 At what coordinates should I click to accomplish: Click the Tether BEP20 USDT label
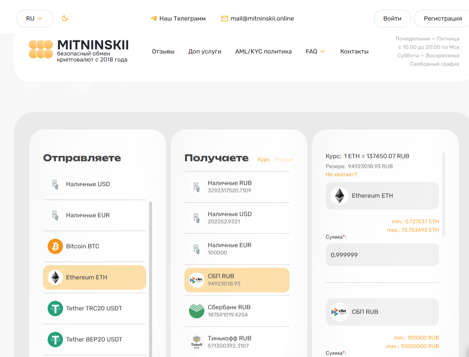click(94, 339)
